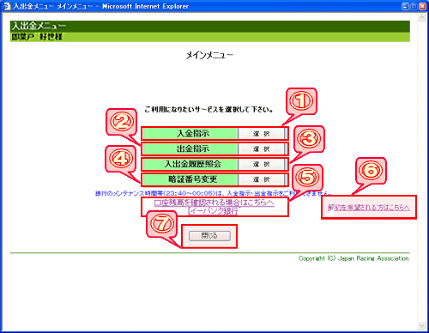Click 選択 button next to 暗証番号変更
This screenshot has width=429, height=333.
(x=262, y=179)
